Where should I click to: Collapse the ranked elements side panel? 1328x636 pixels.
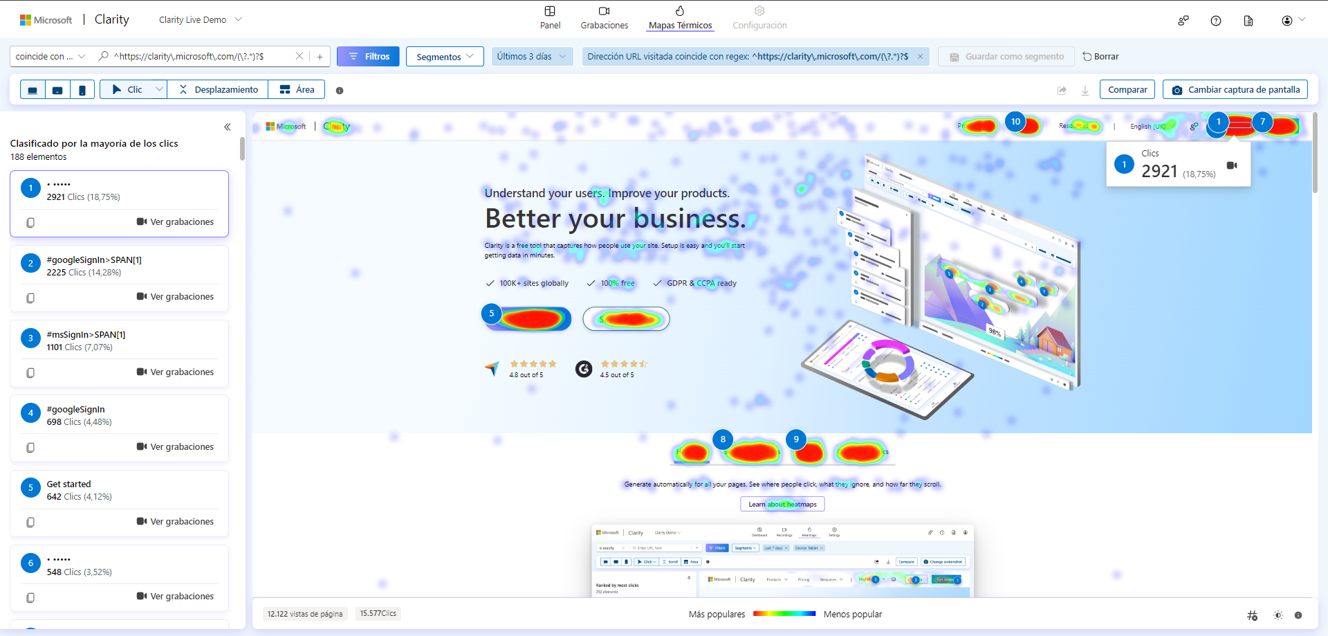228,127
